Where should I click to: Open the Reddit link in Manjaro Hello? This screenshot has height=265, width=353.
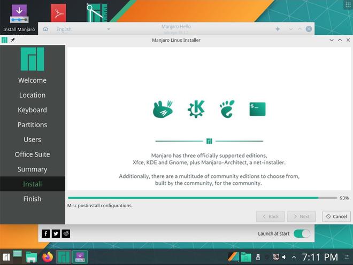pyautogui.click(x=66, y=233)
